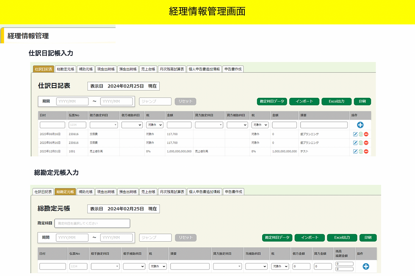Viewport: 415px width, 276px height.
Task: Open the credit-side 税 dropdown in 仕訳日記表
Action: 260,125
